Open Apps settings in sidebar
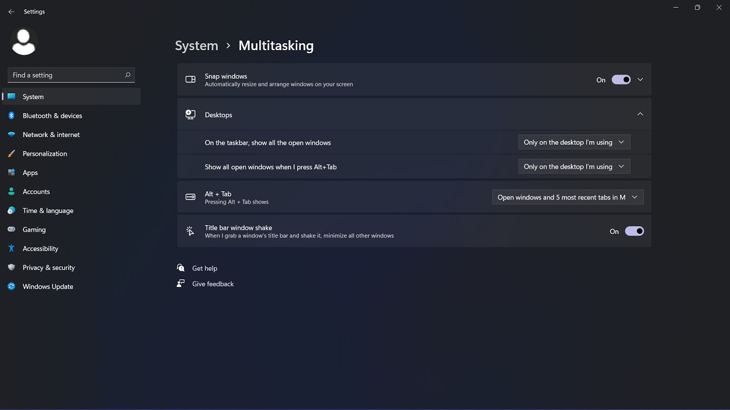The height and width of the screenshot is (410, 730). (30, 173)
